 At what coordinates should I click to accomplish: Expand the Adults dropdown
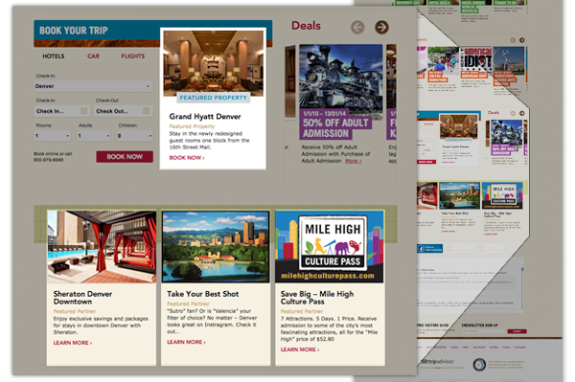coord(94,136)
